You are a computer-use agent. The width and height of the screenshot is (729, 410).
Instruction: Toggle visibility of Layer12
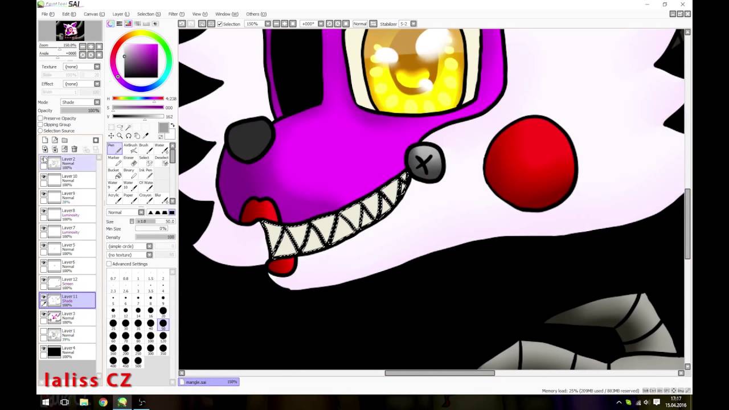[44, 280]
